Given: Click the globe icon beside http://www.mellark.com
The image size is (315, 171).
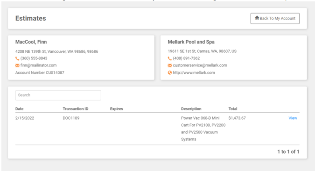Looking at the screenshot, I should coord(170,72).
